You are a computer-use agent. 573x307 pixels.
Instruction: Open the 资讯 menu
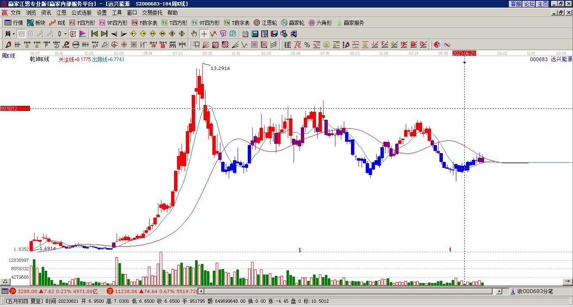[x=46, y=13]
